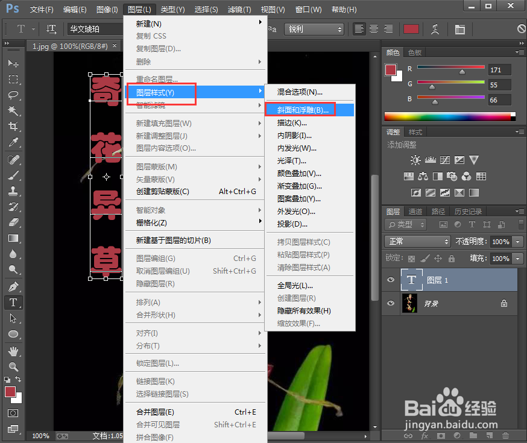Select the Gradient tool
This screenshot has height=443, width=527.
[13, 238]
